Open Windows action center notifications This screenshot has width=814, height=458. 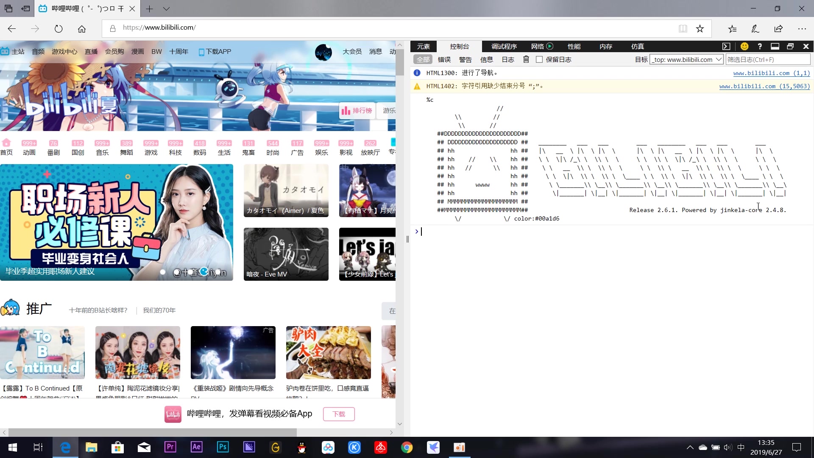tap(797, 447)
